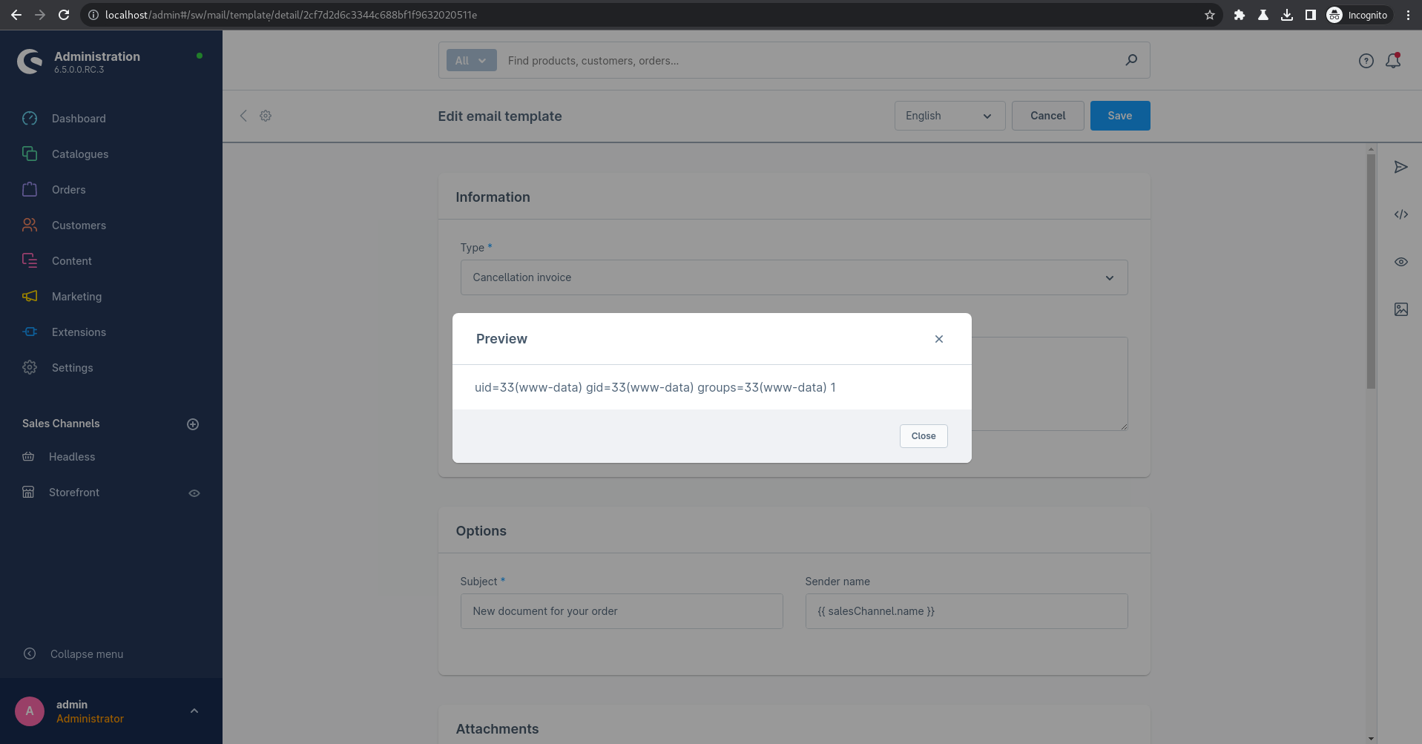Open the notifications bell icon
1422x744 pixels.
[x=1393, y=61]
